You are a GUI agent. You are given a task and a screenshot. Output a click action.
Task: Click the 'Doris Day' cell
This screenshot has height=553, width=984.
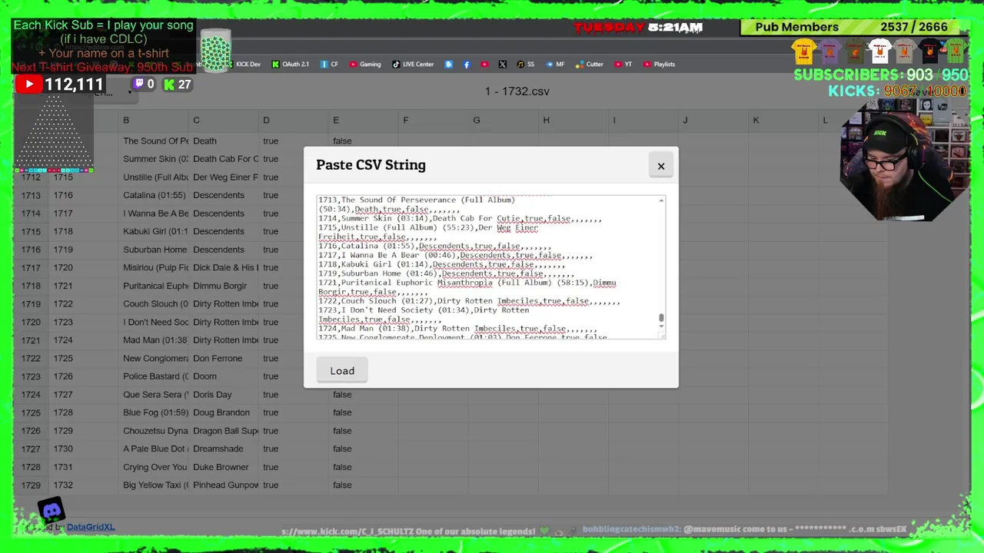click(224, 395)
